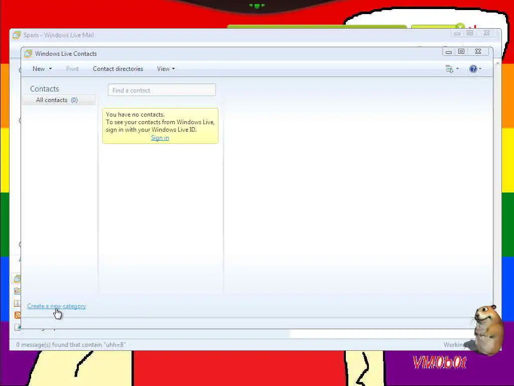Click the Windows Live Mail title icon
The width and height of the screenshot is (514, 386).
pyautogui.click(x=17, y=35)
